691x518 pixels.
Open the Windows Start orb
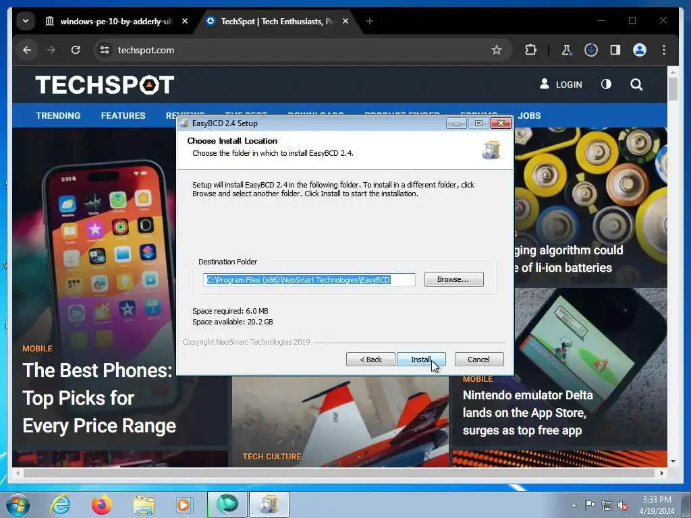18,505
